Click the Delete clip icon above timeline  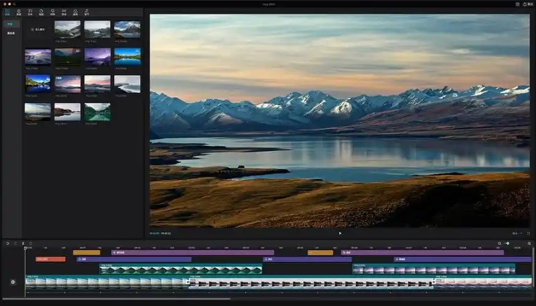(x=31, y=243)
